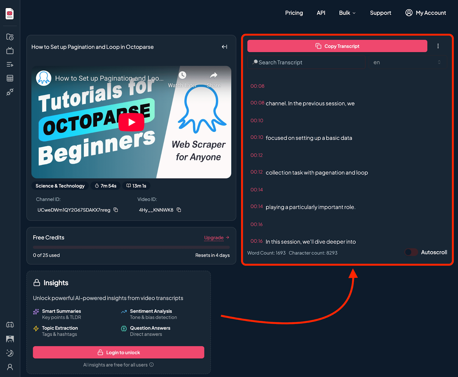Screen dimensions: 458x377
Task: Open the transcript language selector showing 'en'
Action: (407, 62)
